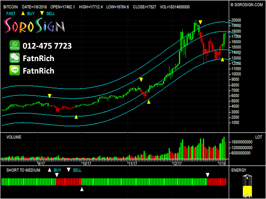
Task: Click the 18000000000 volume axis value
Action: [241, 142]
